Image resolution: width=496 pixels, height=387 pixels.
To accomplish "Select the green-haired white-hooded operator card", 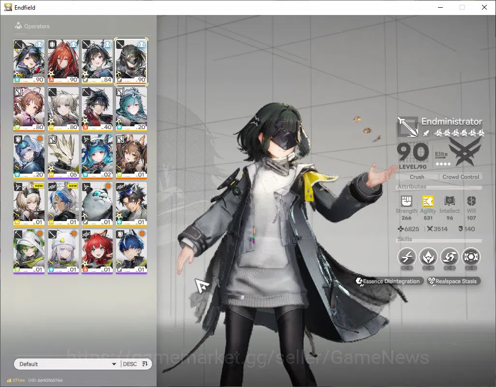I will (x=29, y=251).
